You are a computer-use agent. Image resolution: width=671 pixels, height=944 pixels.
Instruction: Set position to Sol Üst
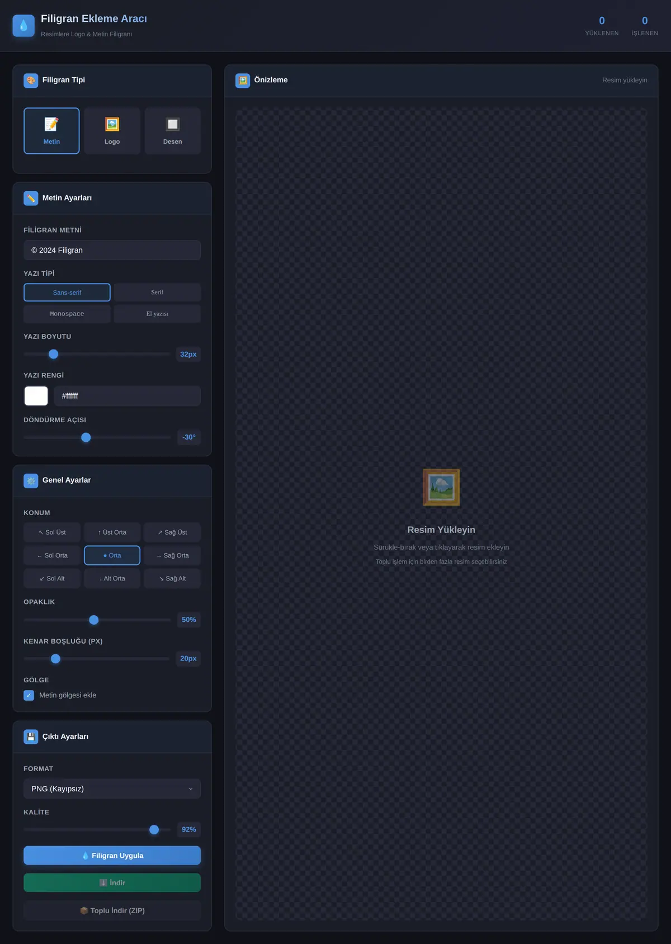(52, 532)
